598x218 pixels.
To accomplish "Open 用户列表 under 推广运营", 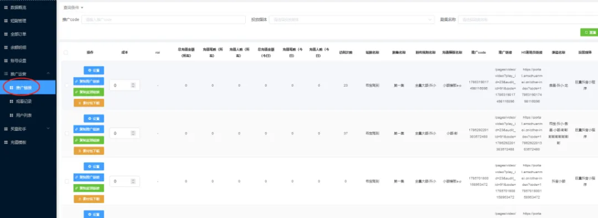I will (x=23, y=115).
